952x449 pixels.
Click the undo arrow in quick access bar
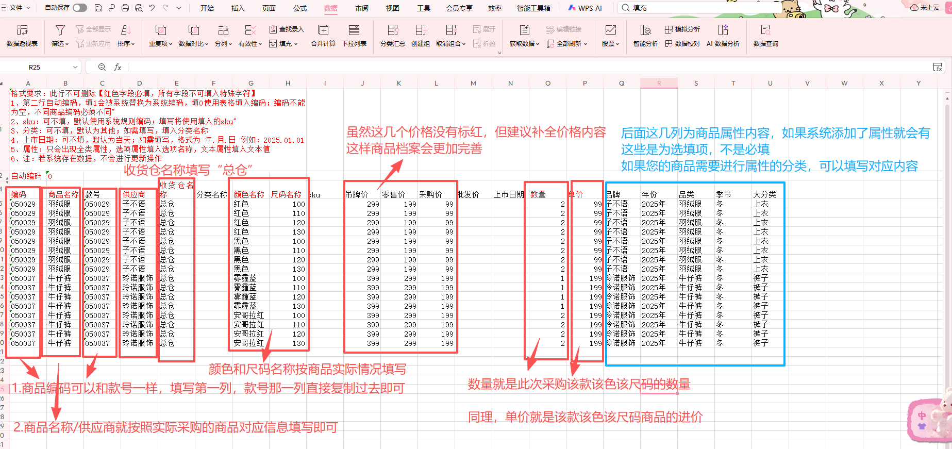(152, 8)
